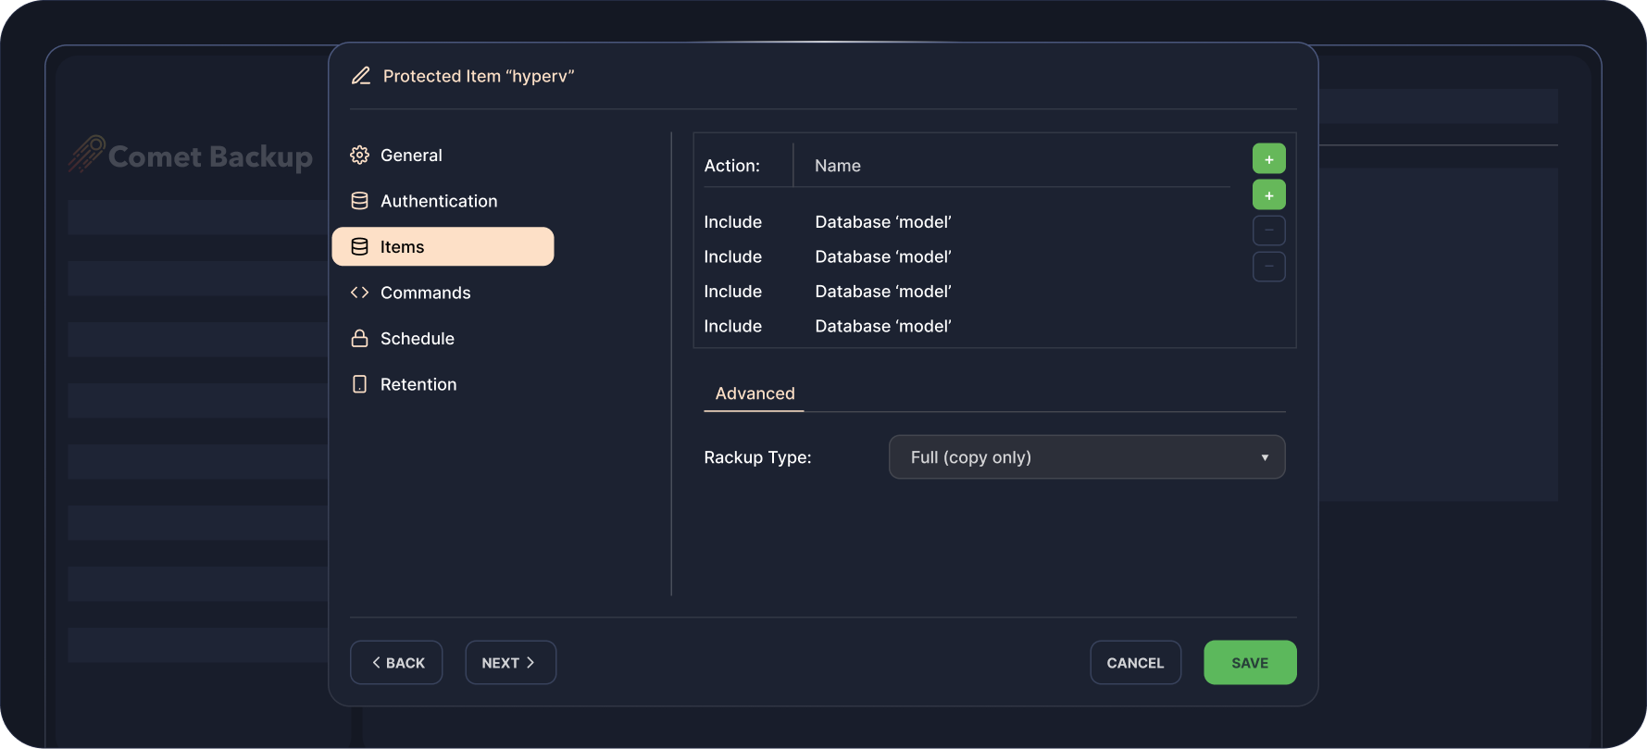
Task: Click the pencil edit icon beside Protected Item title
Action: [361, 76]
